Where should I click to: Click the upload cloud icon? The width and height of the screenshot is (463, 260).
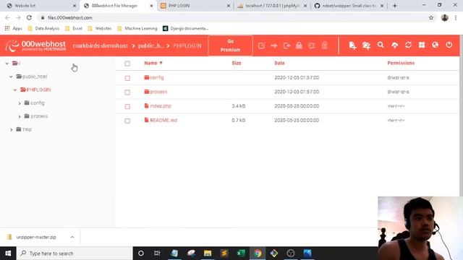coord(394,45)
